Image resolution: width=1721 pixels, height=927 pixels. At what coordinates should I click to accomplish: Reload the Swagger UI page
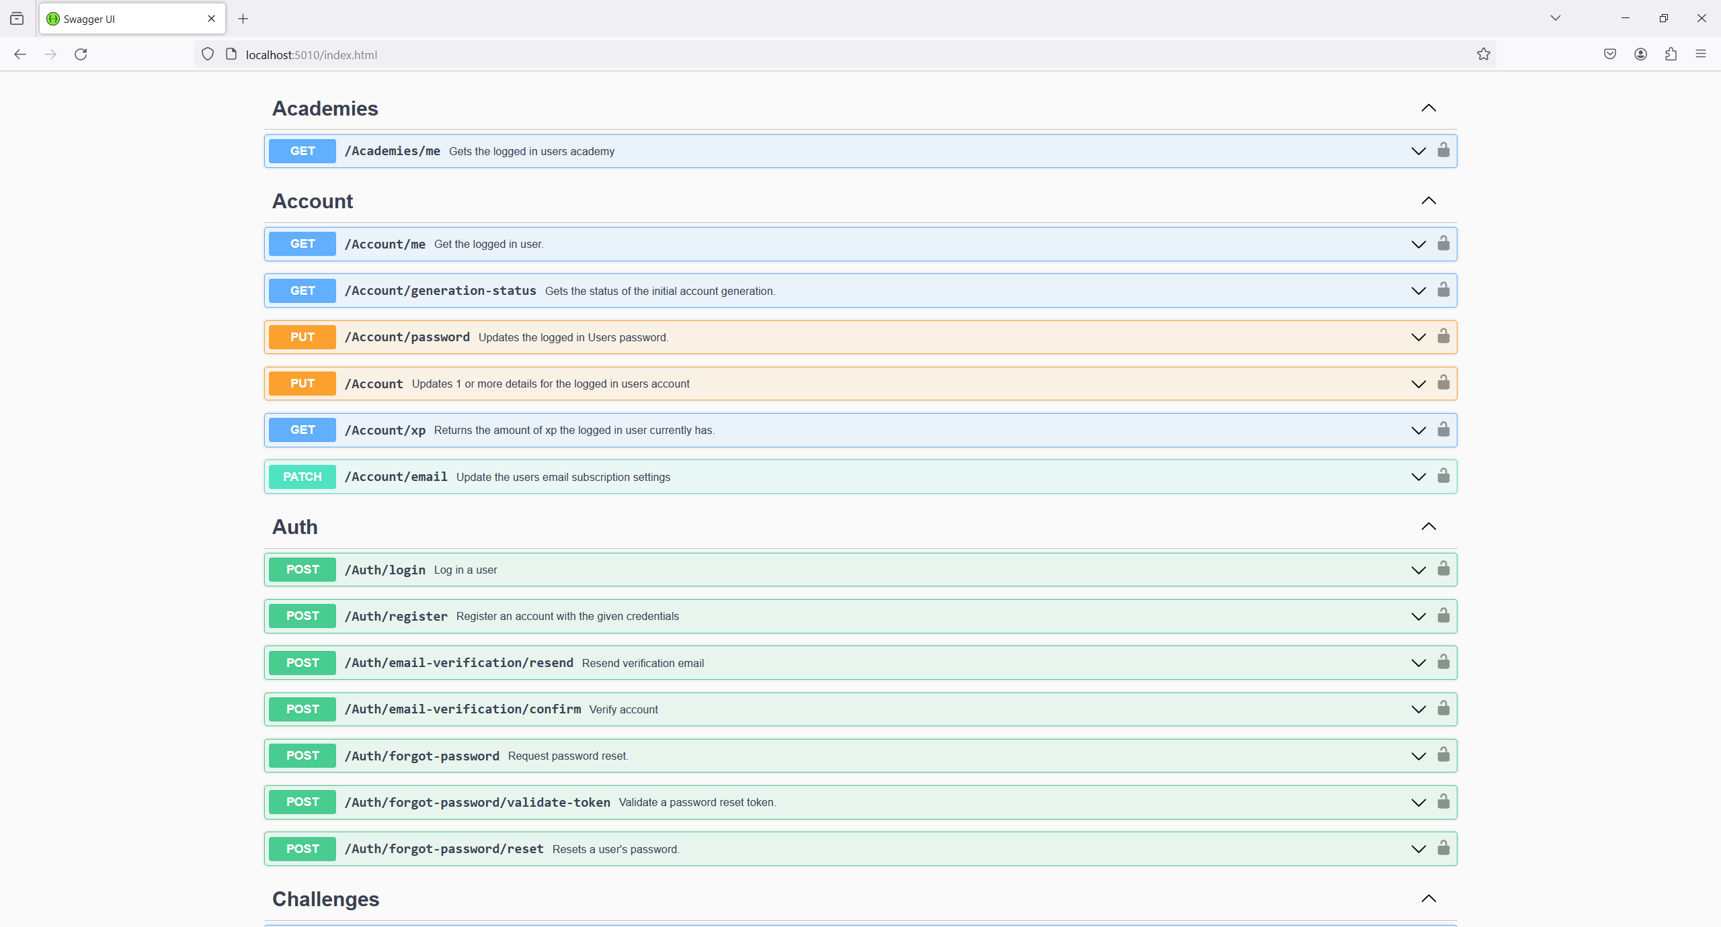(81, 54)
